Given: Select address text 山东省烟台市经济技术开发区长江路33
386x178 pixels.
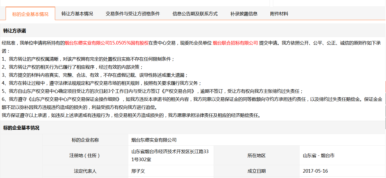Looking at the screenshot, I should click(x=170, y=151).
